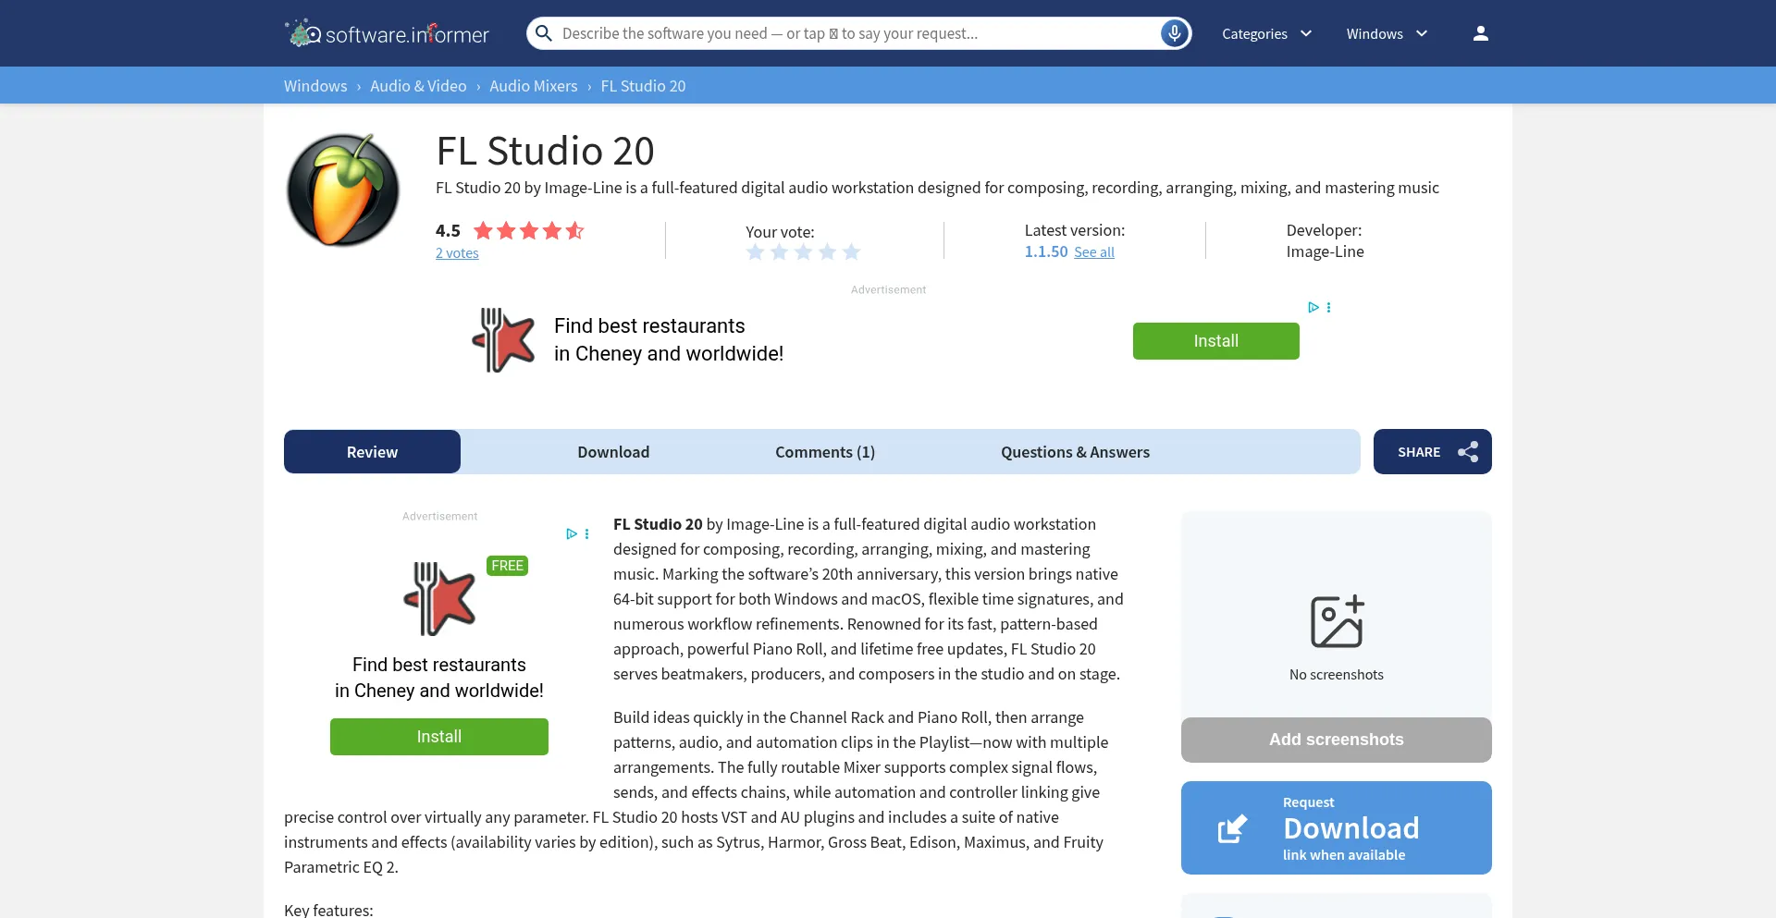The image size is (1776, 918).
Task: Expand the Categories dropdown
Action: point(1266,33)
